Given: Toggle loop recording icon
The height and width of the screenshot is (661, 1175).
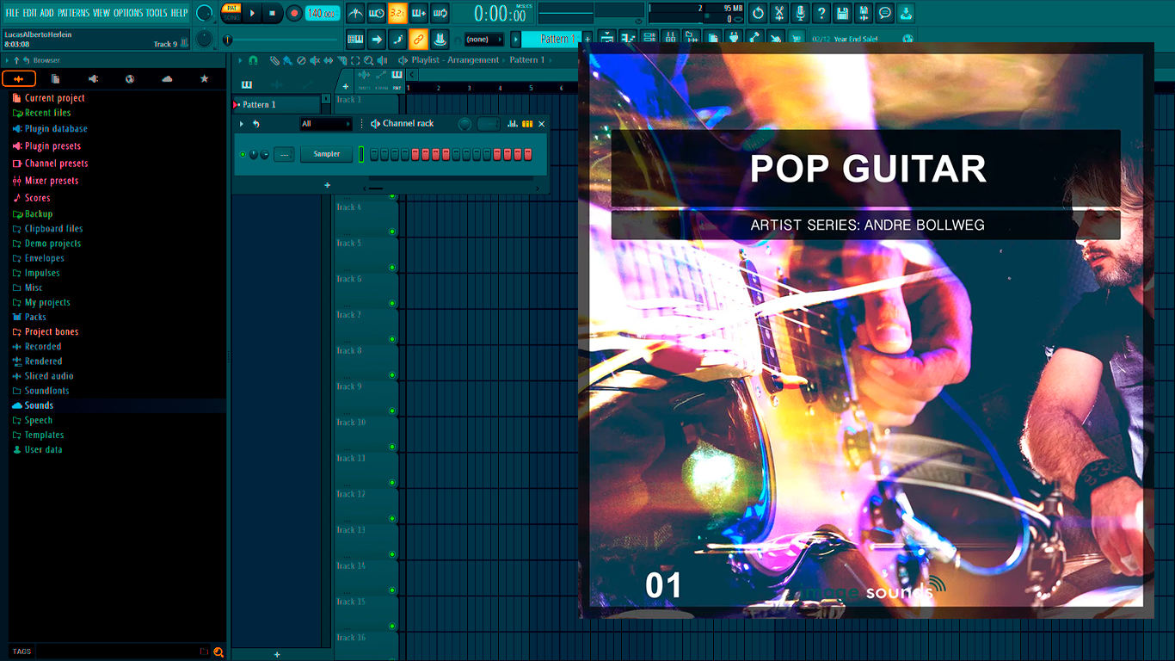Looking at the screenshot, I should 440,13.
